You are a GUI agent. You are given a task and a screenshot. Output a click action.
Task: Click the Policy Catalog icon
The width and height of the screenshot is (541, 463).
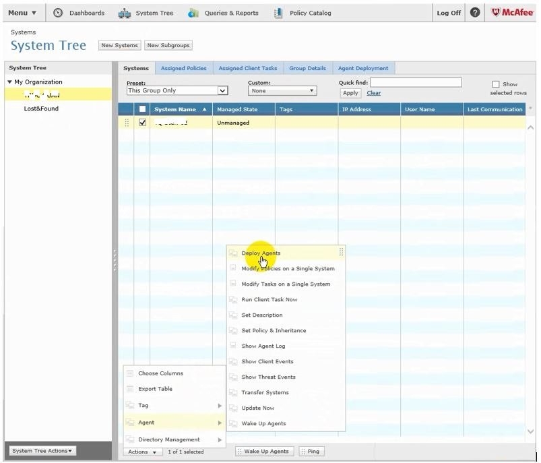pos(278,13)
